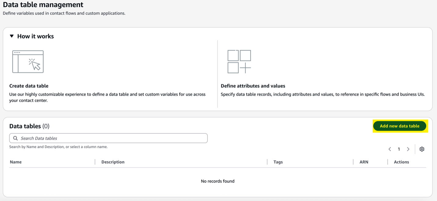Go to the previous page chevron

pos(390,149)
